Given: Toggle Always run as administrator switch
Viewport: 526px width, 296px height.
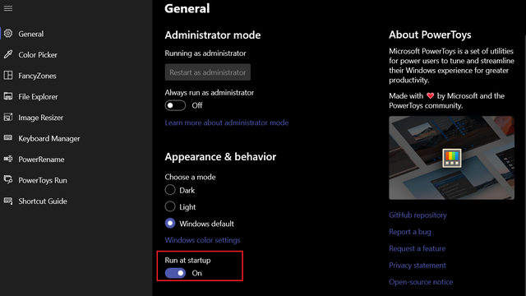Looking at the screenshot, I should point(175,105).
